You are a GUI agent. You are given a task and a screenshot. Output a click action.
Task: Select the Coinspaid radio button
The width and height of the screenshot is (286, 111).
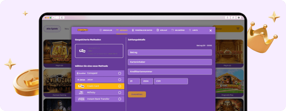pyautogui.click(x=120, y=73)
